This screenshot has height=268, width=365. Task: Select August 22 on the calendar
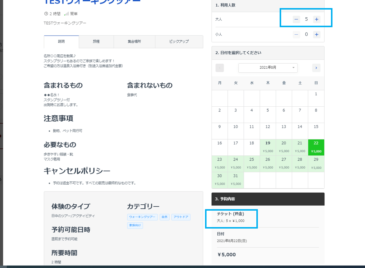pos(316,147)
